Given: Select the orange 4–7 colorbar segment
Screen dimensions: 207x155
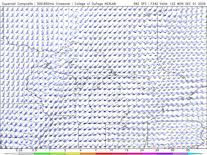Looking at the screenshot, I should point(88,154).
